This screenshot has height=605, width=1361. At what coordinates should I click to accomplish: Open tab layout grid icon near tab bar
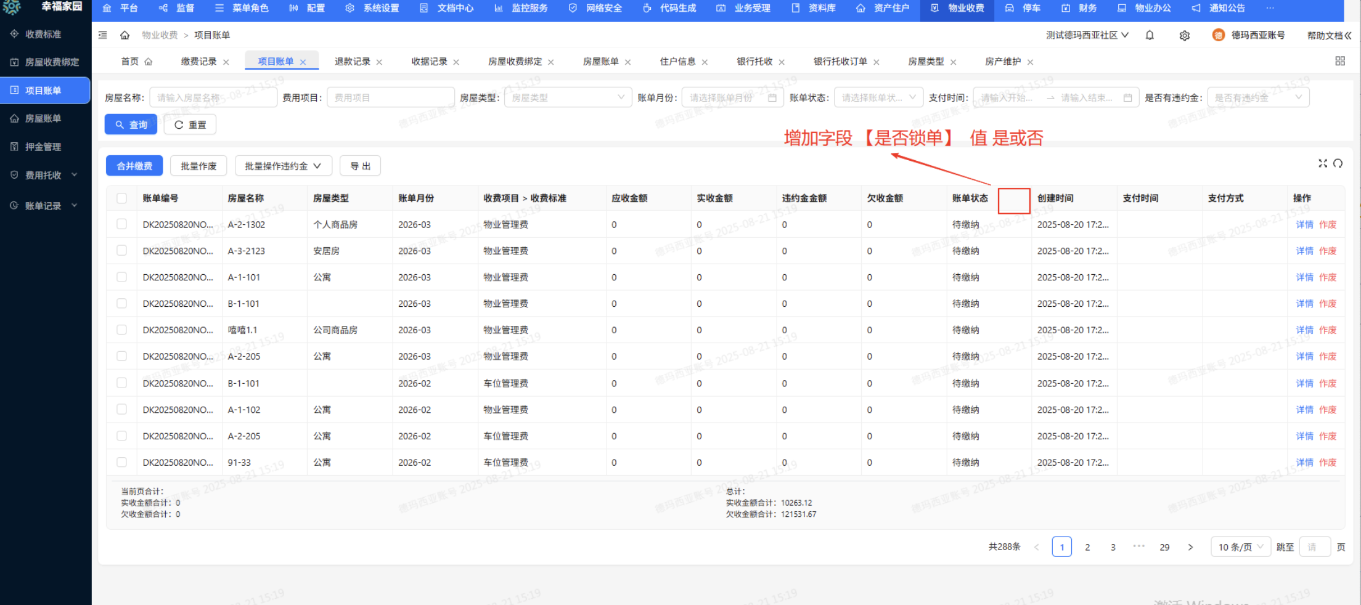click(x=1339, y=60)
